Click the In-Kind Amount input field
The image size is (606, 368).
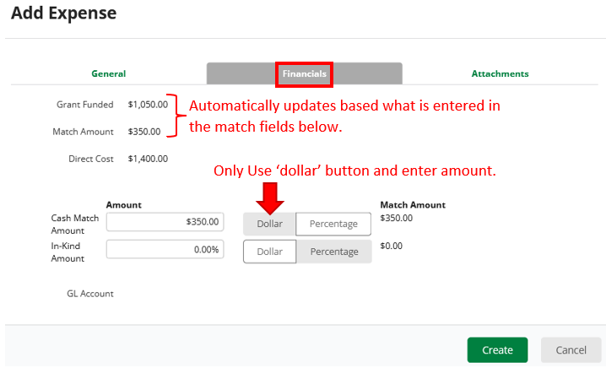(x=165, y=250)
